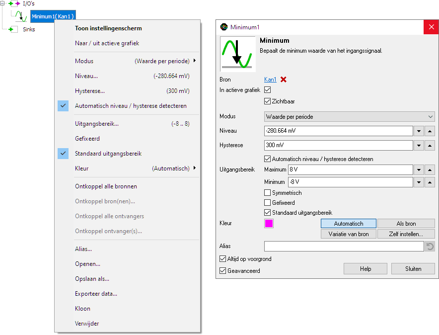Choose Alias... from the context menu
The image size is (439, 335).
(128, 249)
